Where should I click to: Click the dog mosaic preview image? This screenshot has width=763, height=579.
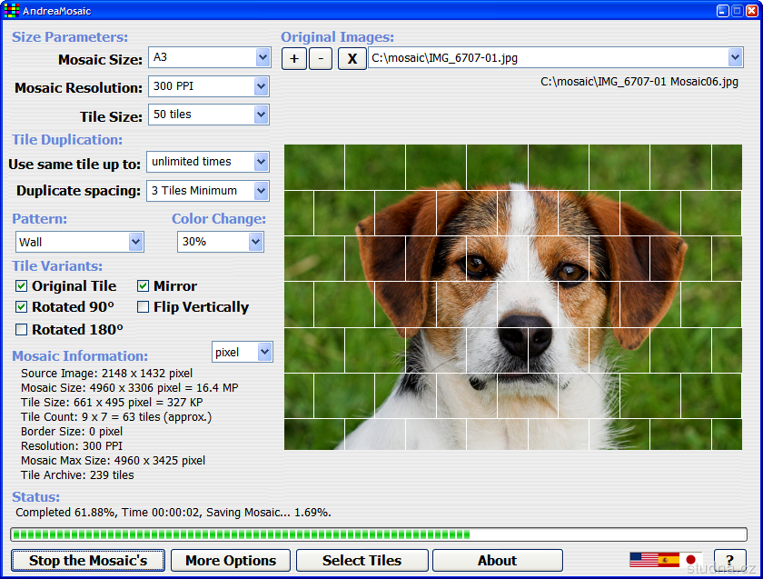click(x=513, y=297)
